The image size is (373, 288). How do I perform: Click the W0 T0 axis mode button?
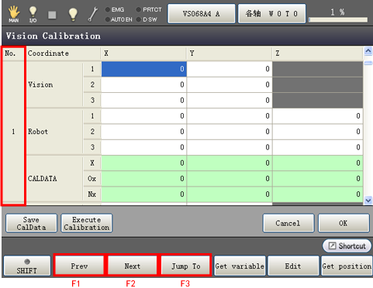(271, 14)
